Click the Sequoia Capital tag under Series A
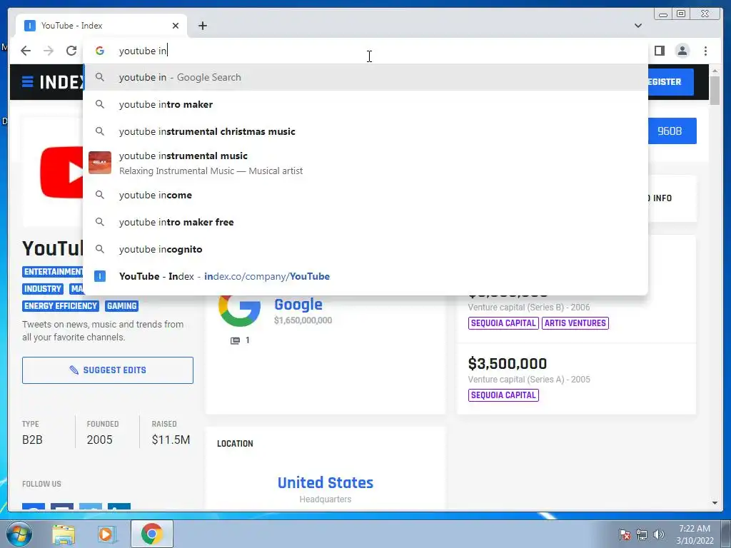Screen dimensions: 731x548 [503, 395]
